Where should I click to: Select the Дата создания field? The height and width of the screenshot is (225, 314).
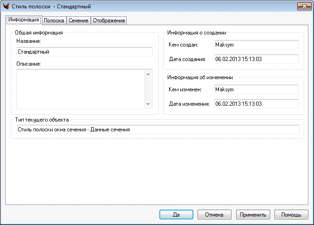(x=255, y=59)
